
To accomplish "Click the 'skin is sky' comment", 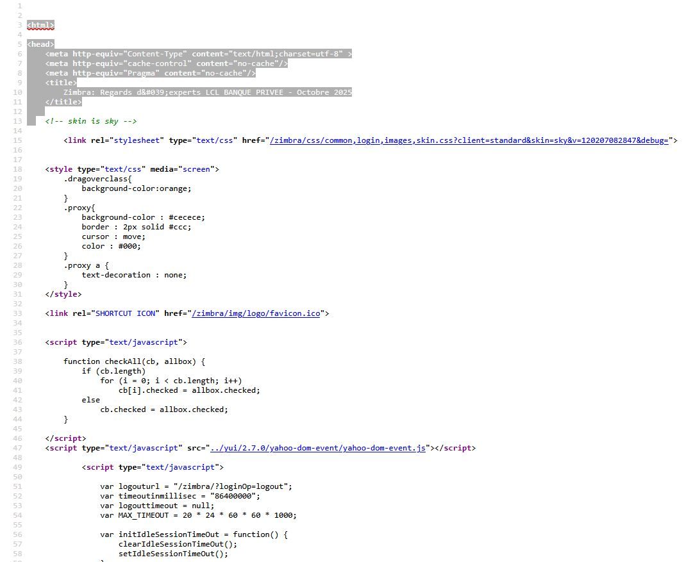I will point(91,121).
